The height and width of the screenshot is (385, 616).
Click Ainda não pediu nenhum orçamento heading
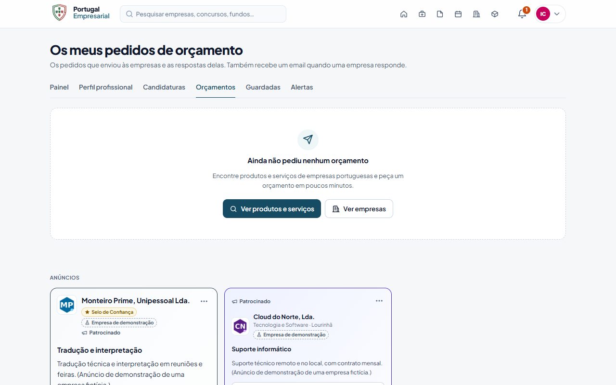click(308, 161)
